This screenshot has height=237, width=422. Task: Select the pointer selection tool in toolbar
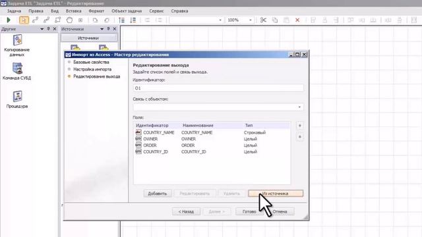pos(24,20)
